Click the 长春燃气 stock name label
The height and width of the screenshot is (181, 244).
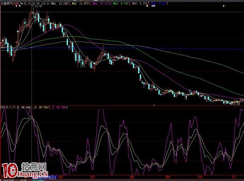tap(6, 3)
